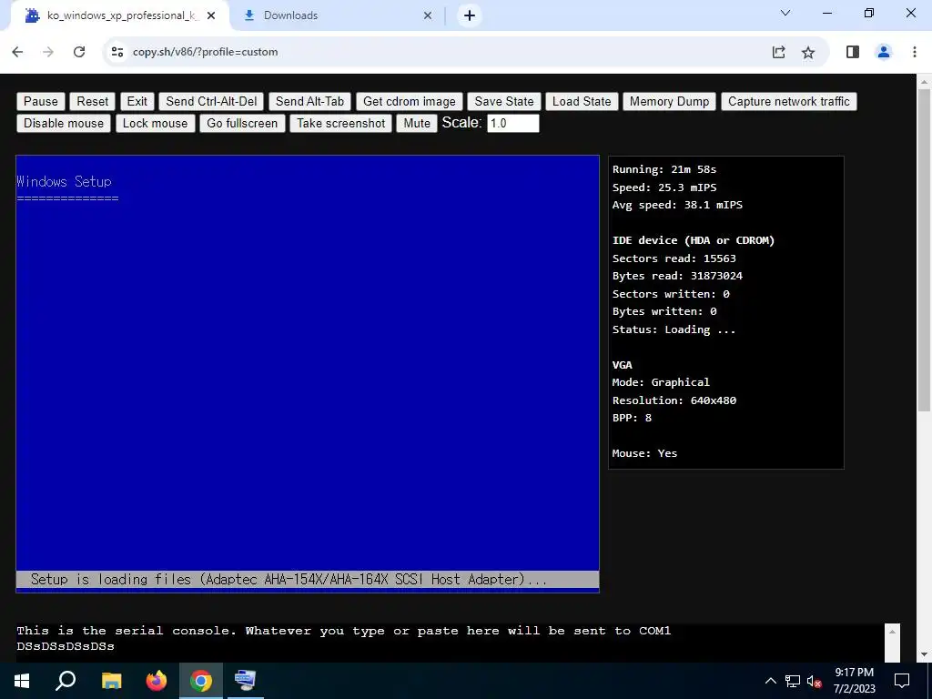Open site information icon in address bar
This screenshot has width=932, height=699.
(x=117, y=52)
